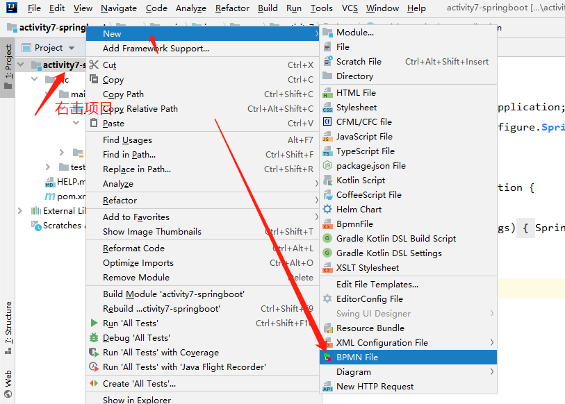This screenshot has width=565, height=404.
Task: Open the Project view dropdown arrow
Action: pos(72,48)
